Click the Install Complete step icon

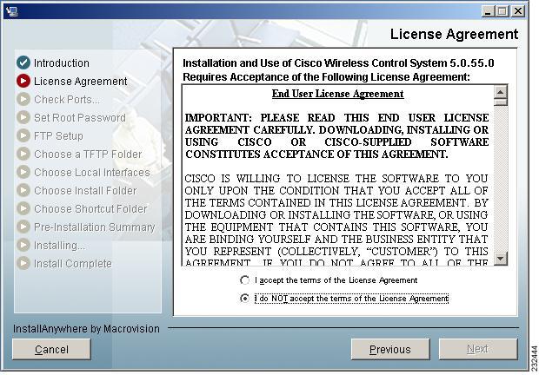pyautogui.click(x=23, y=263)
